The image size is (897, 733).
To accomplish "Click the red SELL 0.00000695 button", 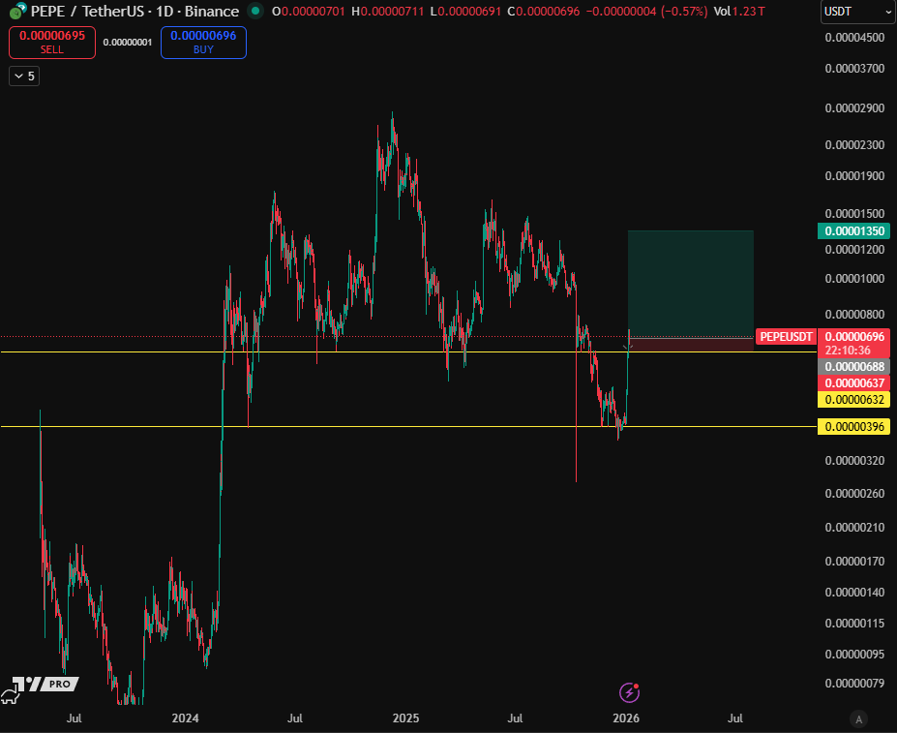I will point(52,43).
